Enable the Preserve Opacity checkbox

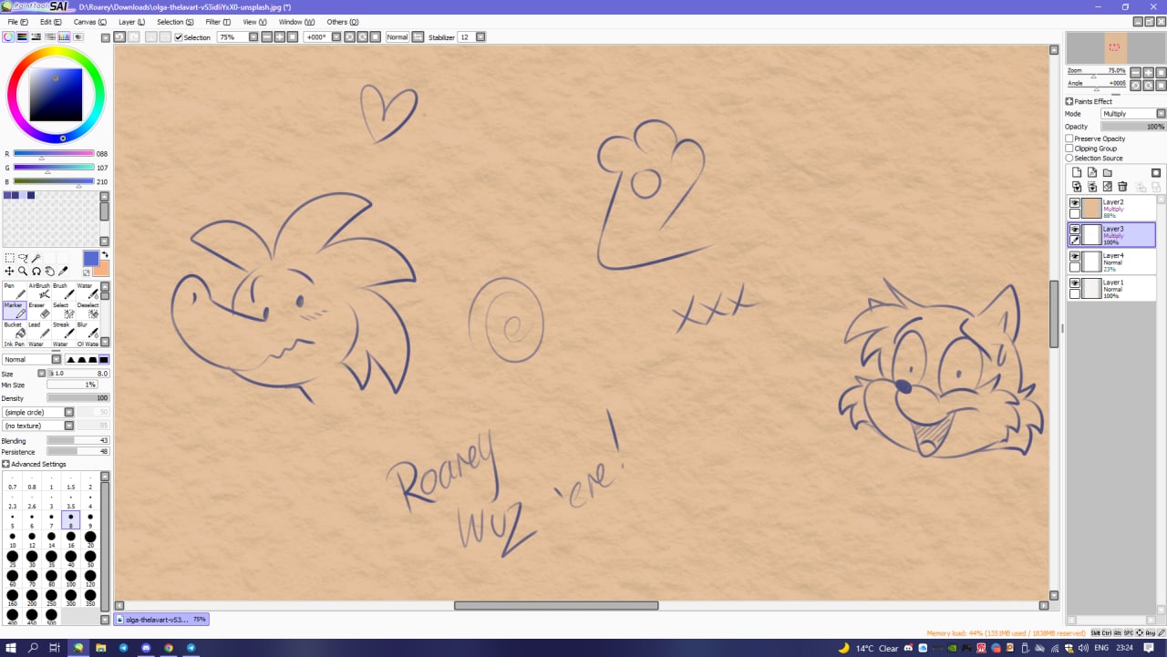tap(1069, 139)
